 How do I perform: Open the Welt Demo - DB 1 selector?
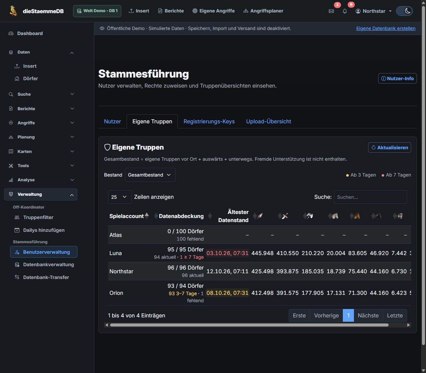tap(97, 11)
